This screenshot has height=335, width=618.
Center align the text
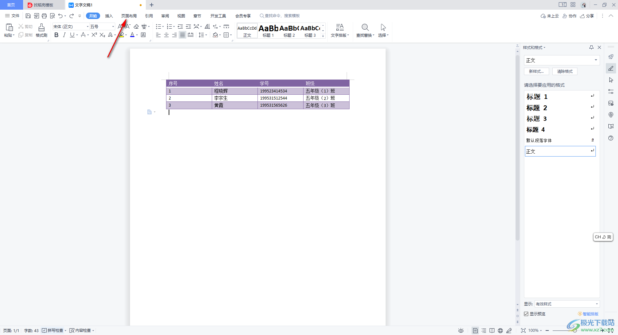click(166, 35)
